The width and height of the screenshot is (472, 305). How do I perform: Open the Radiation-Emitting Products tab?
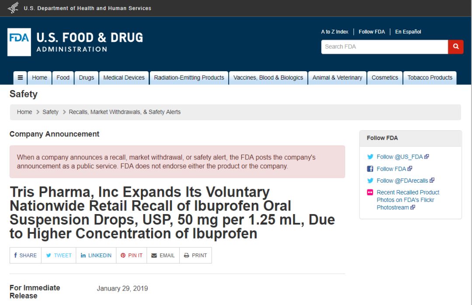pos(189,78)
